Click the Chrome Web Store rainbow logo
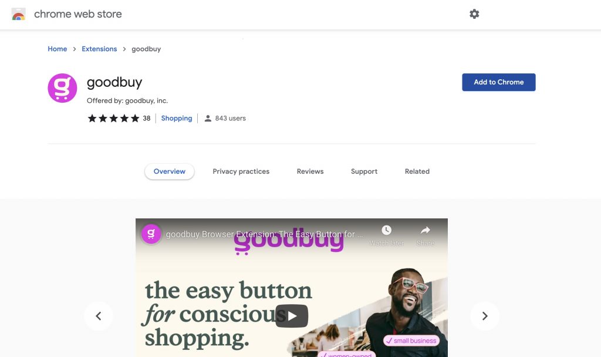601x357 pixels. click(18, 14)
